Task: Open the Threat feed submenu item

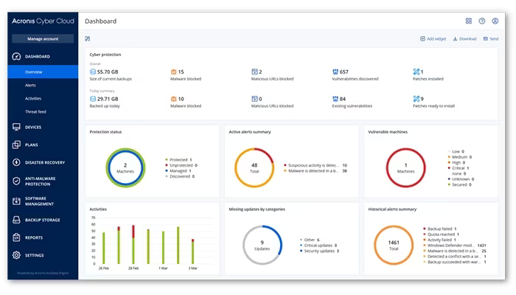Action: pos(35,111)
